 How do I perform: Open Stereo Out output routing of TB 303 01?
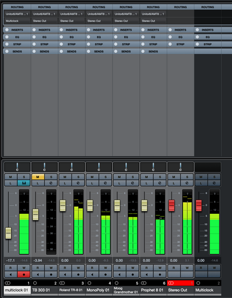44,21
